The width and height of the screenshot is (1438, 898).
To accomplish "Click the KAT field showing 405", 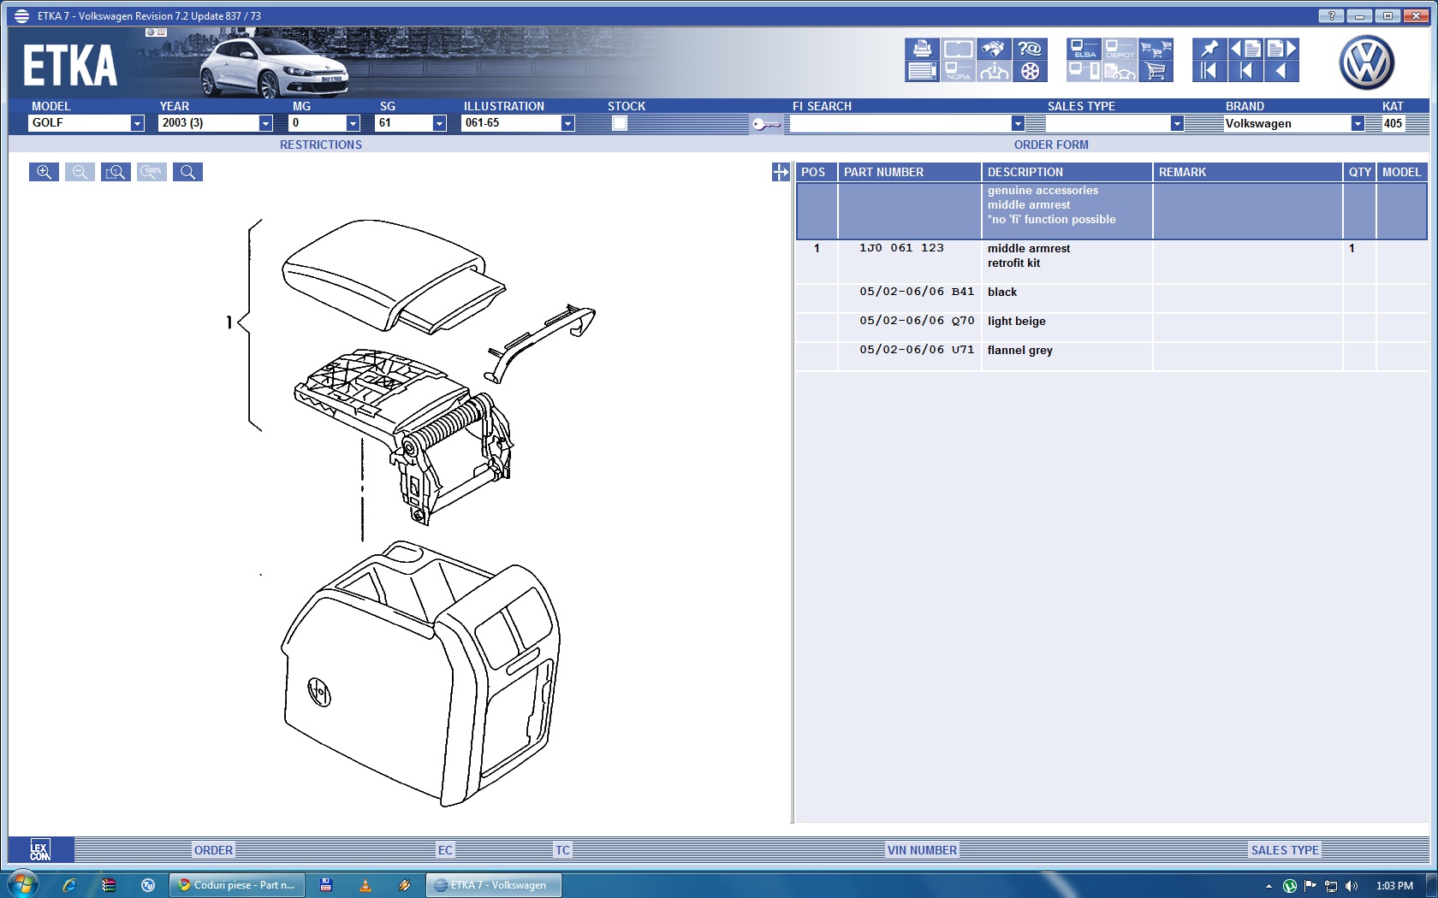I will (x=1393, y=123).
